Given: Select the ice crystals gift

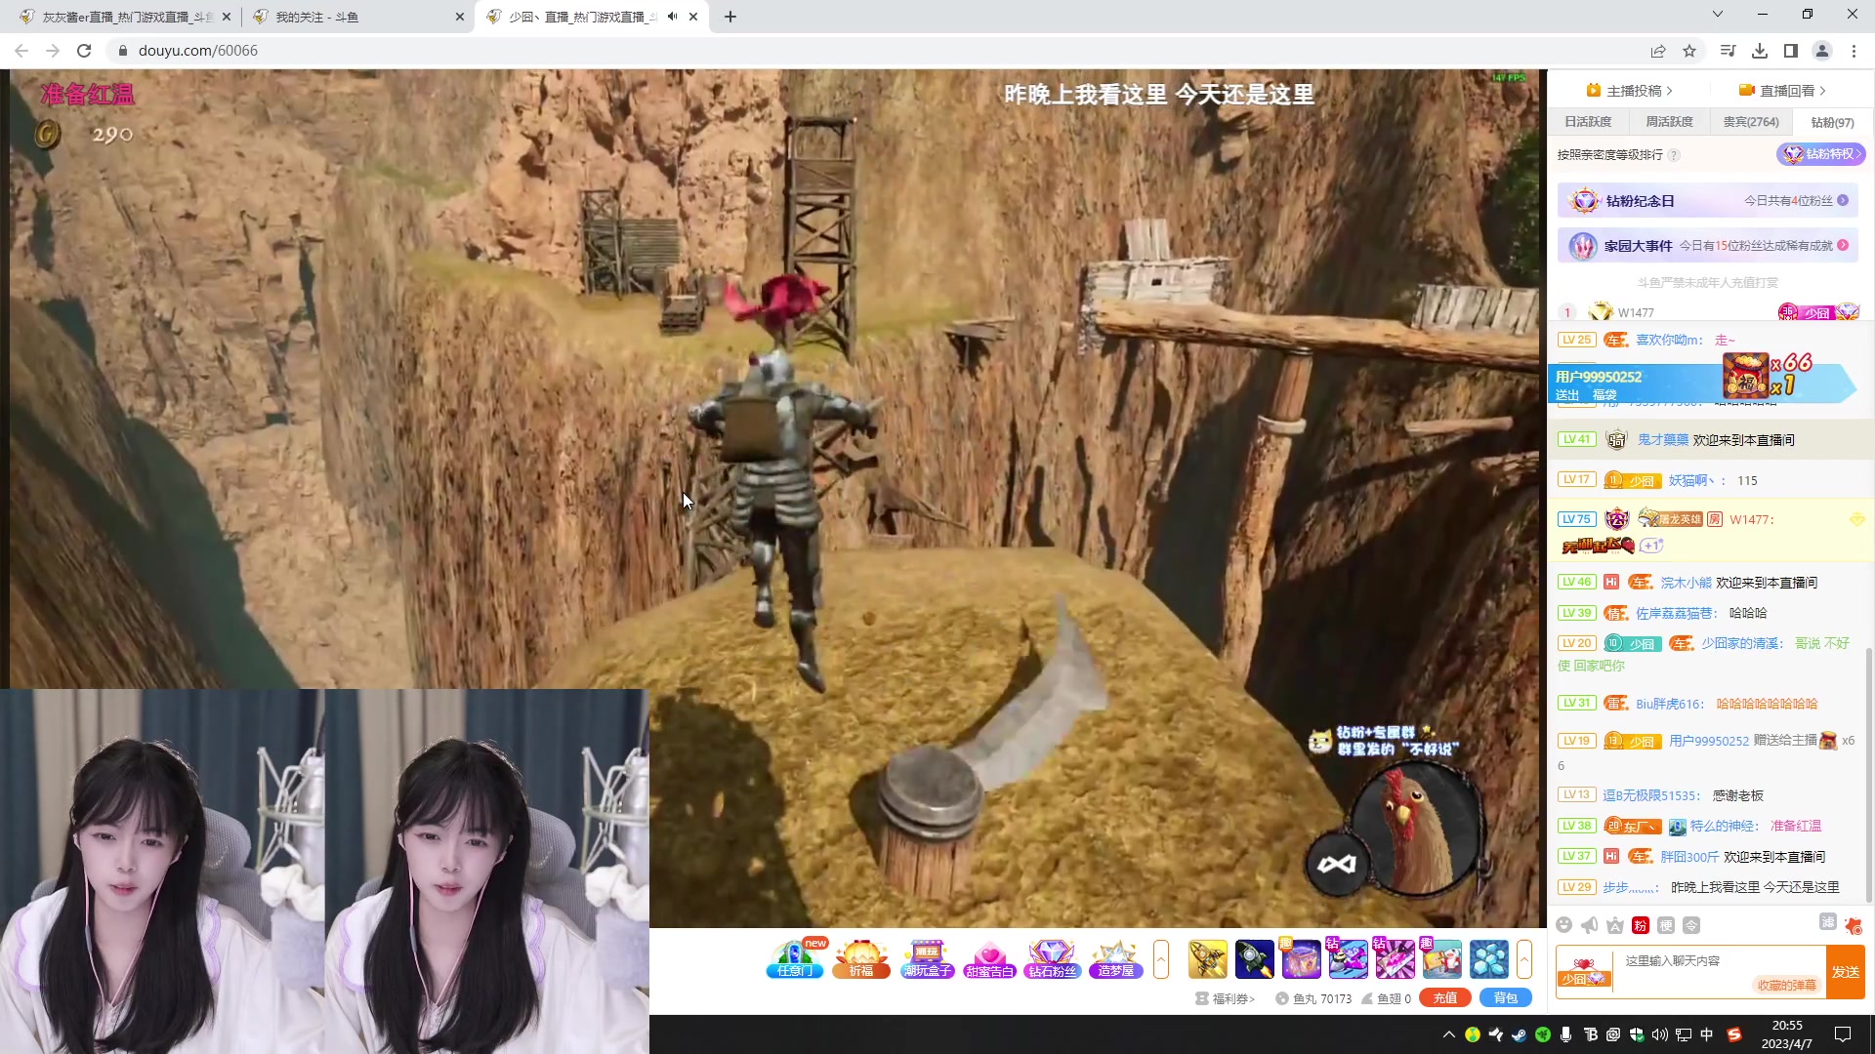Looking at the screenshot, I should tap(1489, 959).
